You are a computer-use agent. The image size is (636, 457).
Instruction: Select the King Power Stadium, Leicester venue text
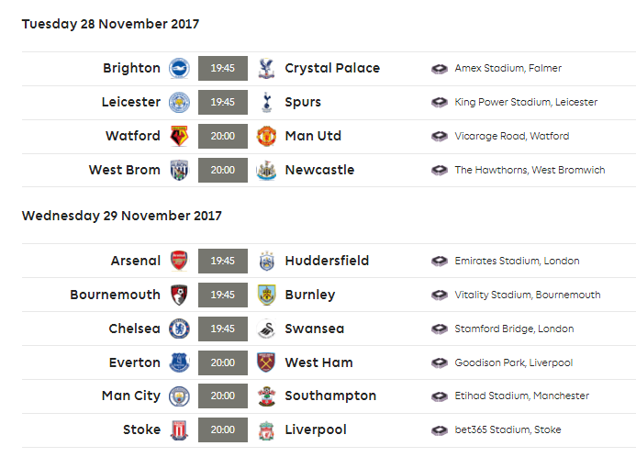526,102
